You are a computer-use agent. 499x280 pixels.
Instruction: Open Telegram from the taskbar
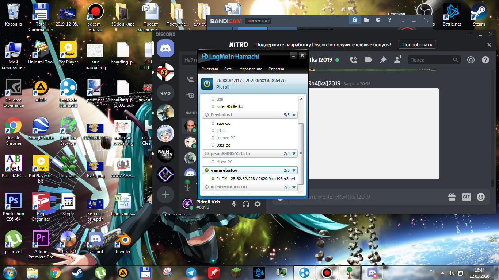[191, 272]
